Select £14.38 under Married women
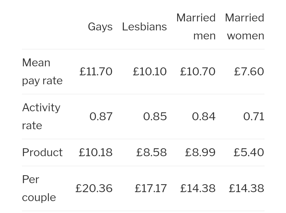 [x=246, y=188]
